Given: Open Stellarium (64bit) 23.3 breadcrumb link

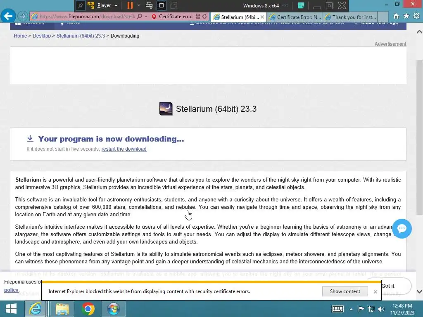Looking at the screenshot, I should pos(81,36).
